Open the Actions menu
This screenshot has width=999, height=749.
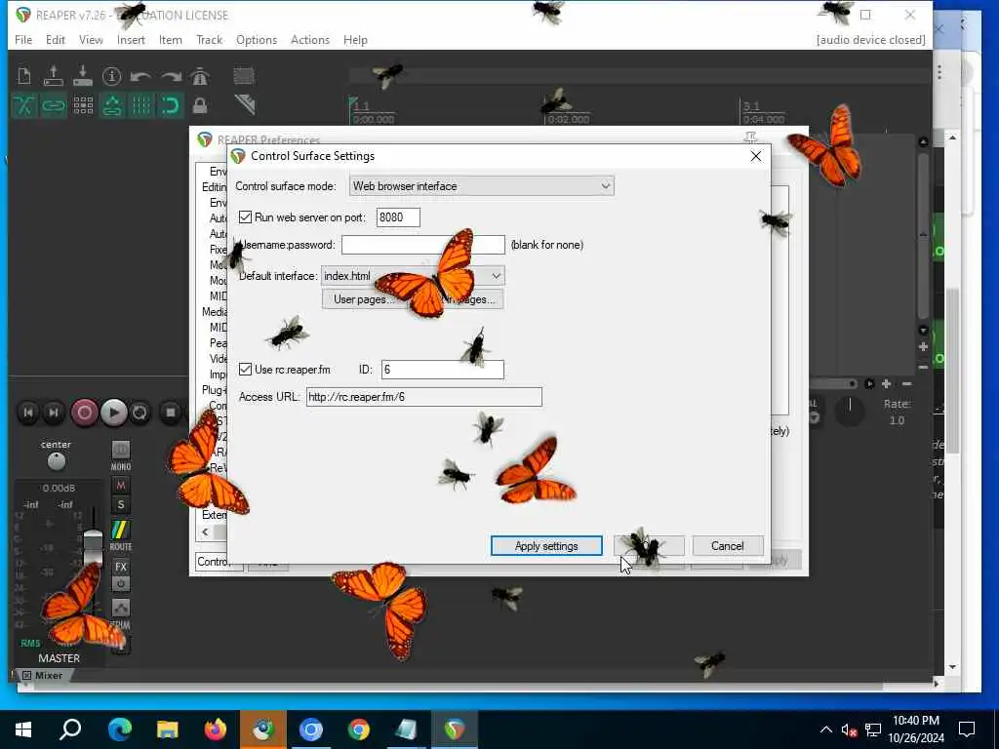[310, 39]
